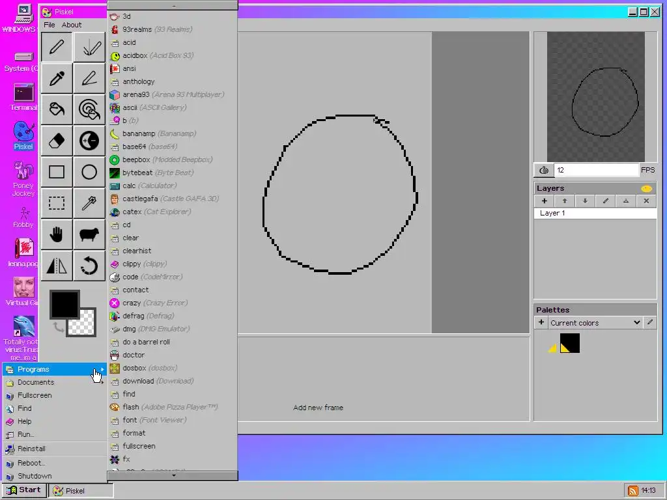Select the Color picker eyedropper tool
The height and width of the screenshot is (500, 667).
pyautogui.click(x=57, y=78)
